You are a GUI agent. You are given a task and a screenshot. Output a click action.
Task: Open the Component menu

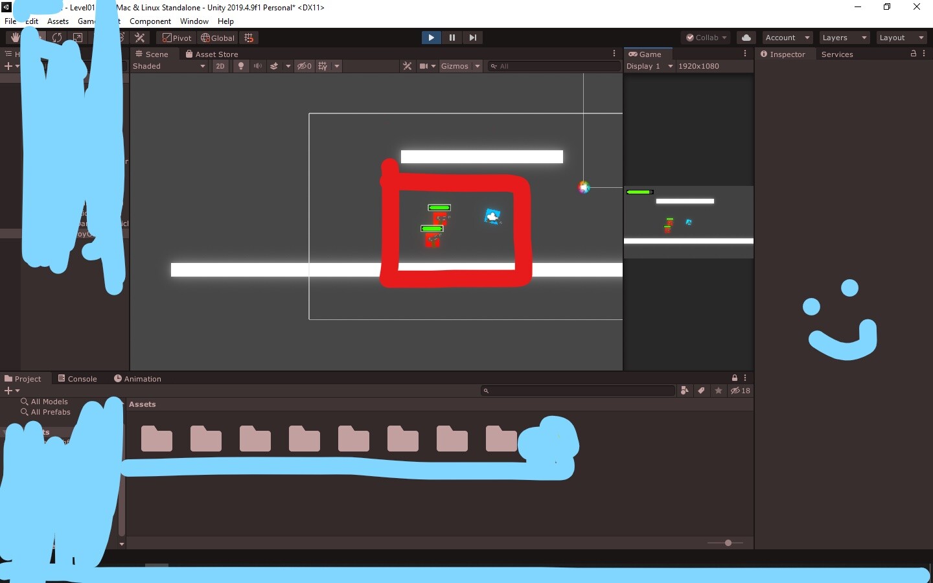click(150, 21)
